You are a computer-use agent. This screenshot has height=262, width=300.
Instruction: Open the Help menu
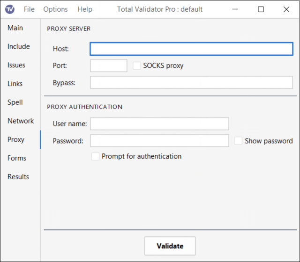(85, 9)
